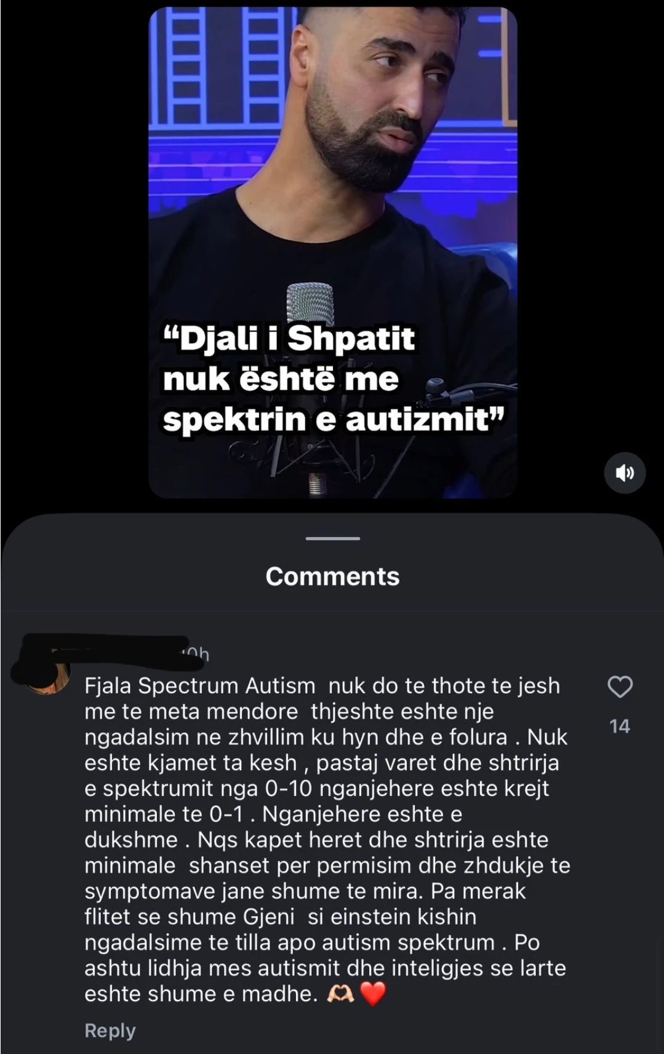This screenshot has height=1054, width=664.
Task: Click the microphone shown in the video
Action: [x=311, y=305]
